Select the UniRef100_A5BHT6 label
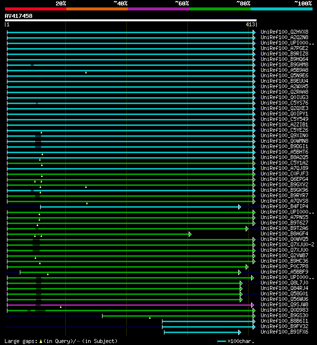The image size is (317, 345). [284, 152]
